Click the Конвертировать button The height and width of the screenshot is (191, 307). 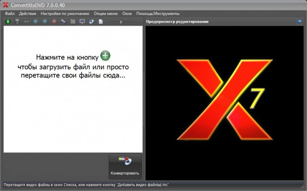[x=125, y=166]
